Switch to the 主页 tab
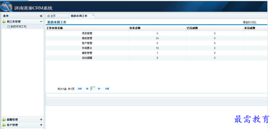The height and width of the screenshot is (129, 272). [x=57, y=16]
